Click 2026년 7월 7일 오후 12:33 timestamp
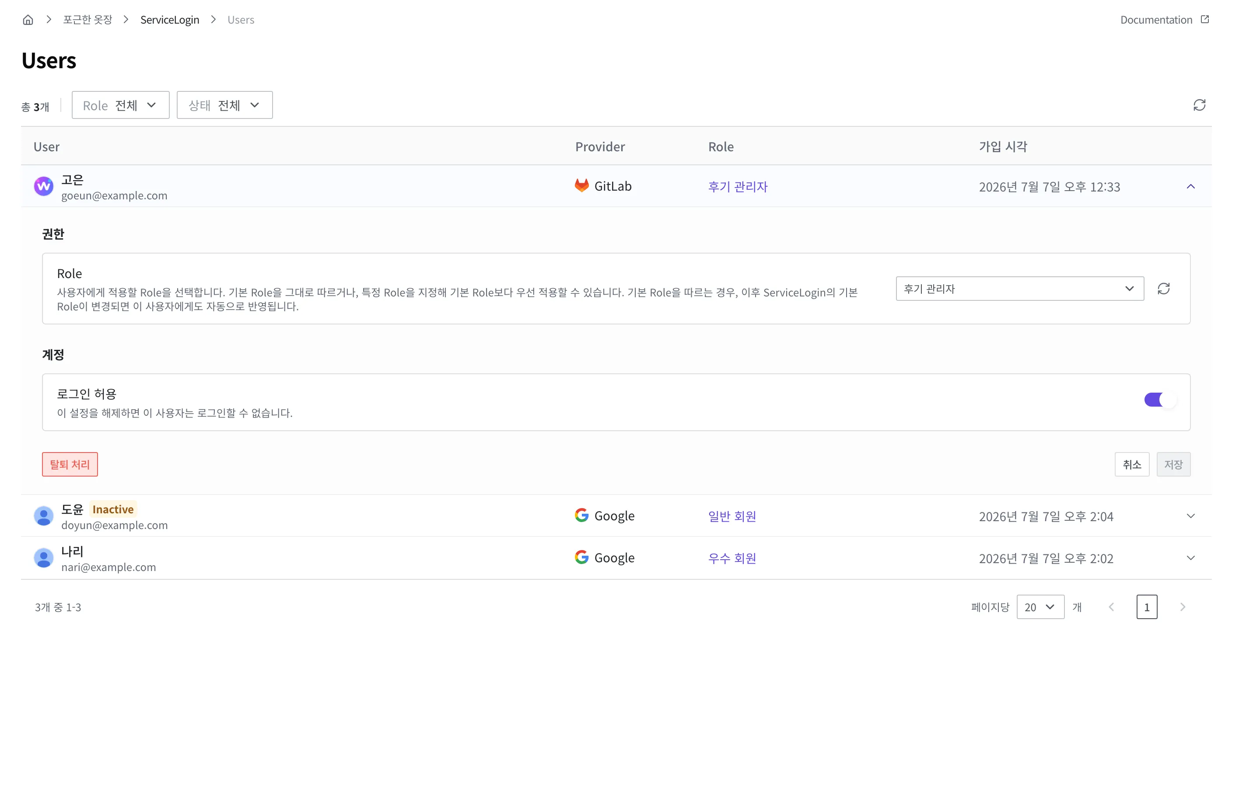 1050,187
